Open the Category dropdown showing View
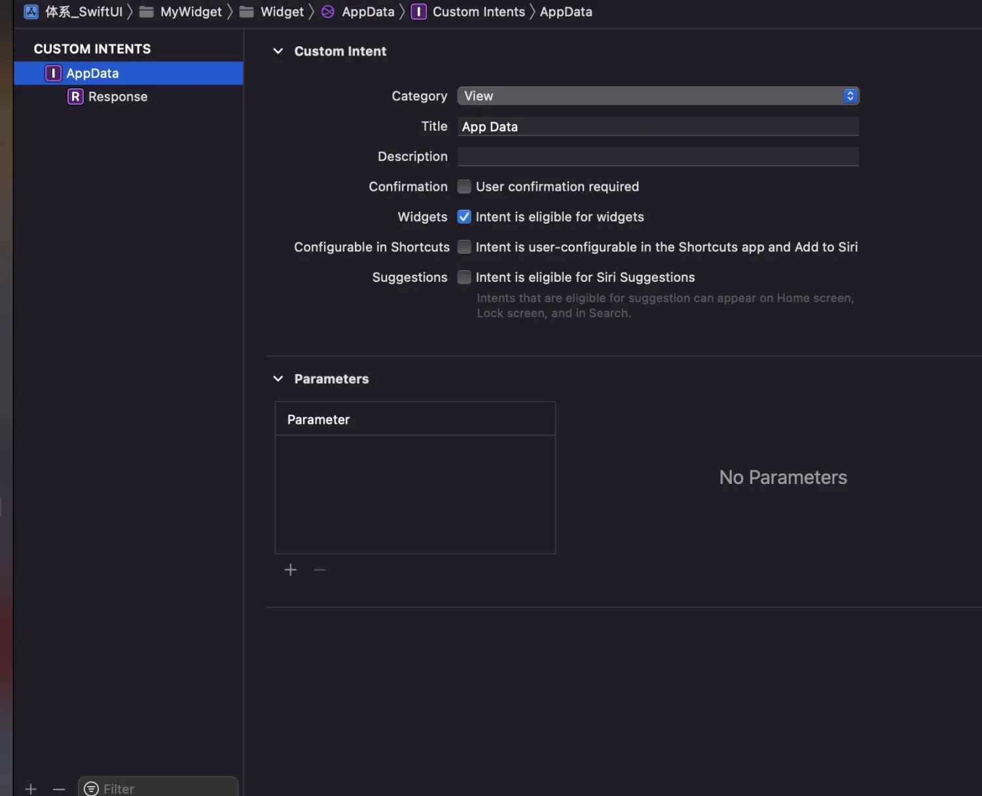 pos(657,96)
